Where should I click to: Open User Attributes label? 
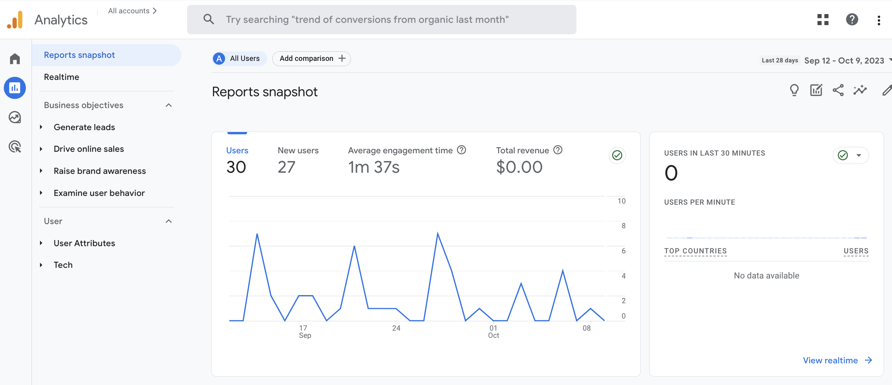click(84, 243)
